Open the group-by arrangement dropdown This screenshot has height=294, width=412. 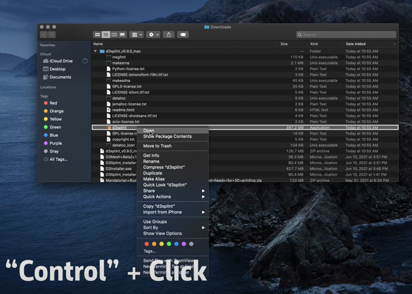pos(137,35)
